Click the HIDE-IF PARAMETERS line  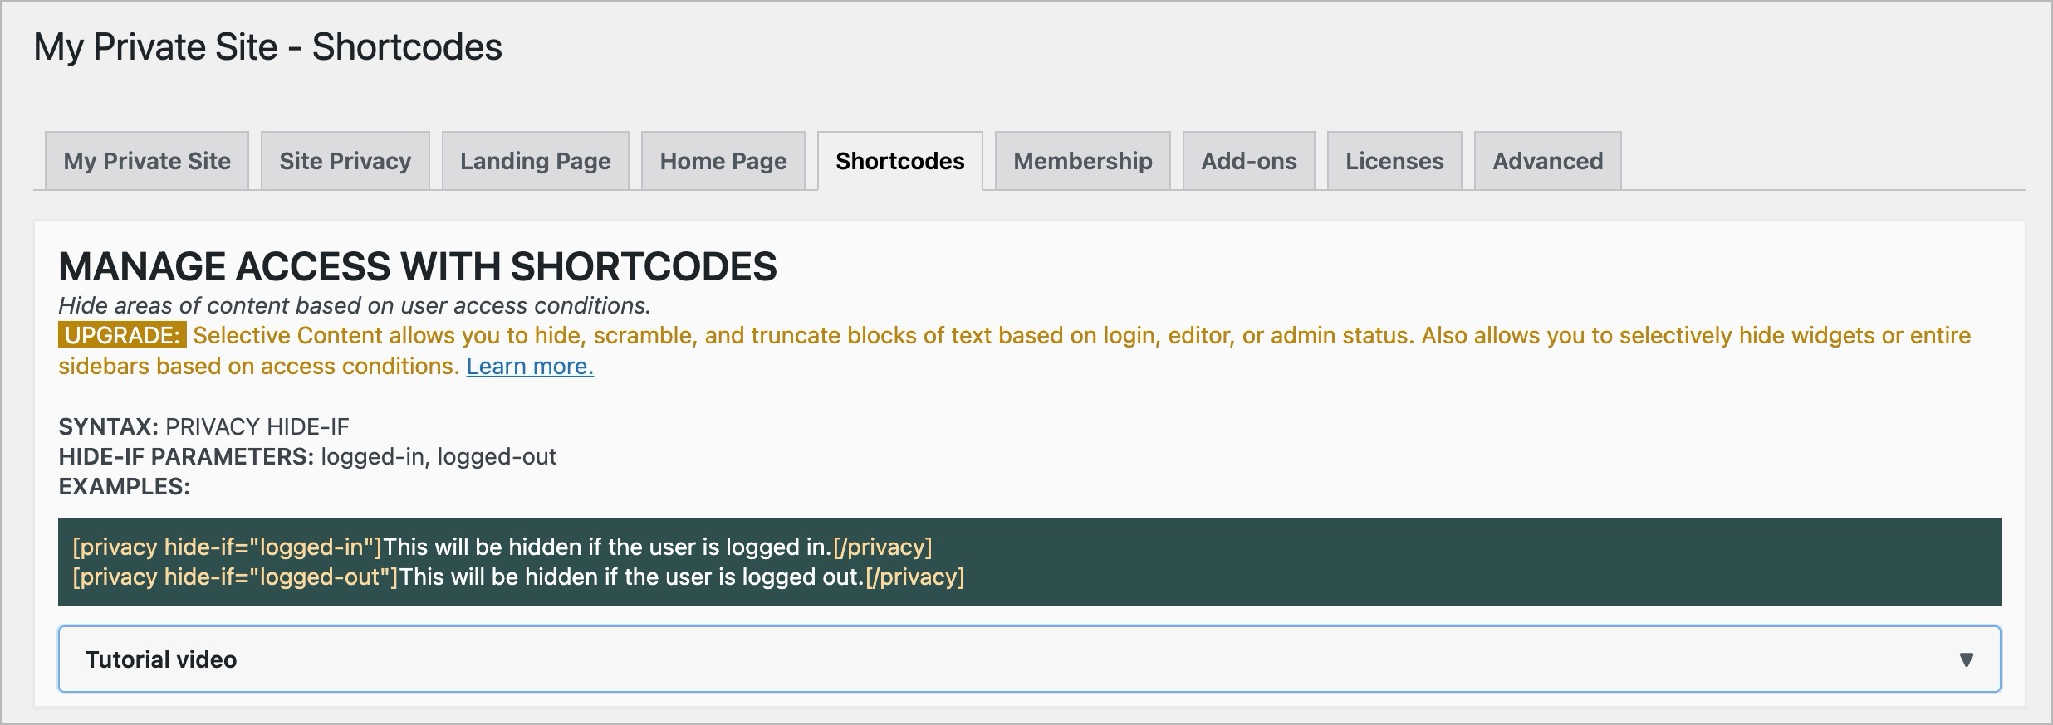coord(307,457)
